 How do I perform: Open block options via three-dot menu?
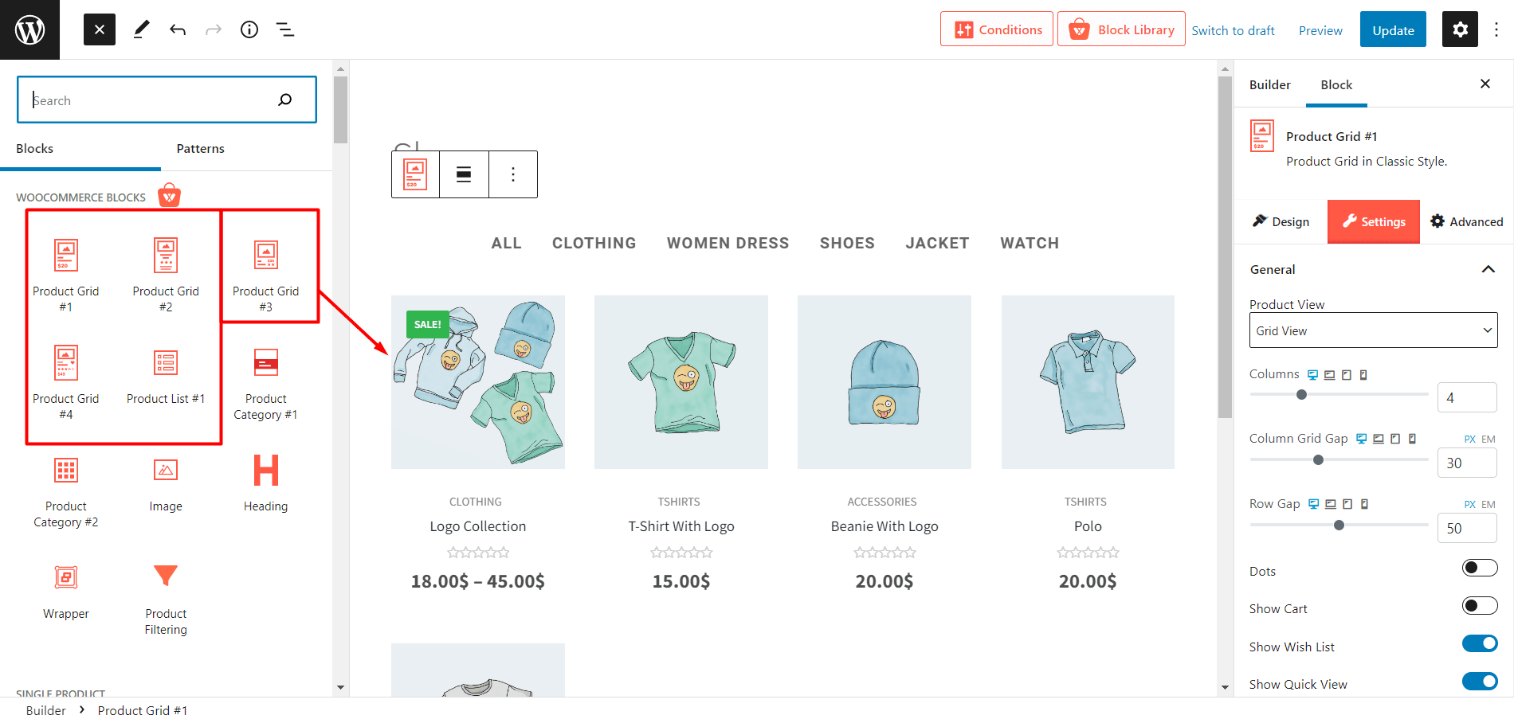[513, 174]
